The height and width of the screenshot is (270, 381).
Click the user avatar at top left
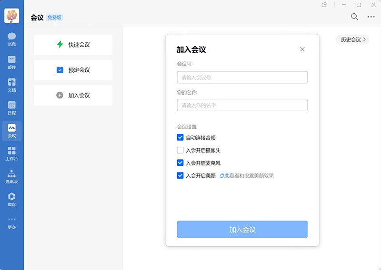coord(11,16)
